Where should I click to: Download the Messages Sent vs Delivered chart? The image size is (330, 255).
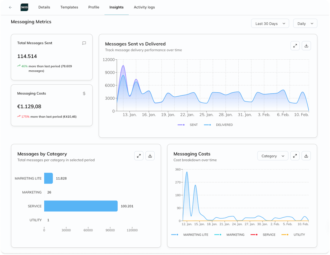point(306,46)
